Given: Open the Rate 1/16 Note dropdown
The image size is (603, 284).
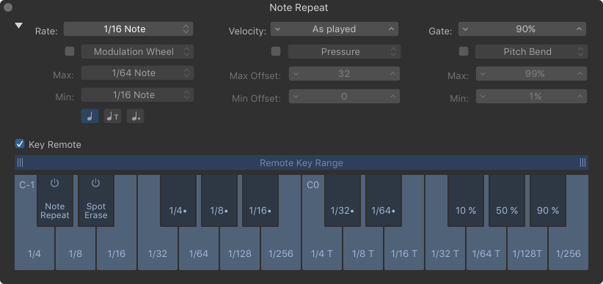Looking at the screenshot, I should 128,29.
